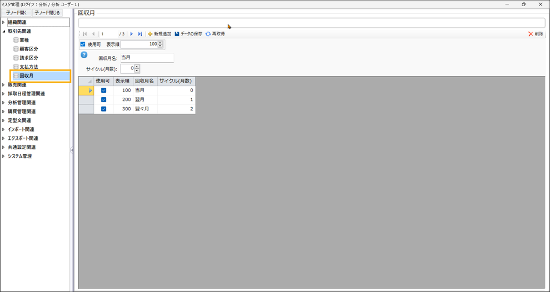Image resolution: width=550 pixels, height=292 pixels.
Task: Click the wide search box under 回収月 title
Action: 312,23
